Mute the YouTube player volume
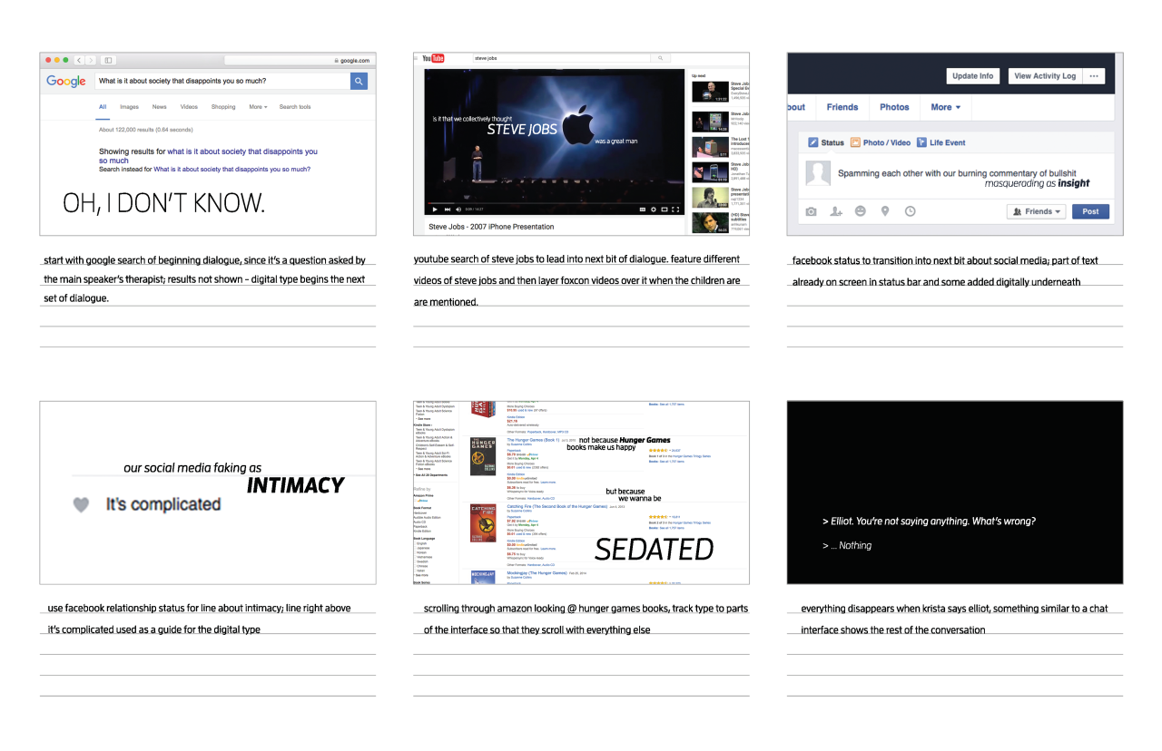 pyautogui.click(x=458, y=210)
